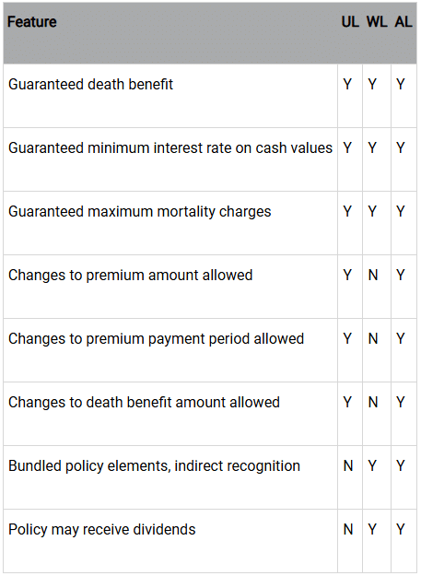Image resolution: width=421 pixels, height=576 pixels.
Task: Select the UL column header
Action: click(350, 22)
